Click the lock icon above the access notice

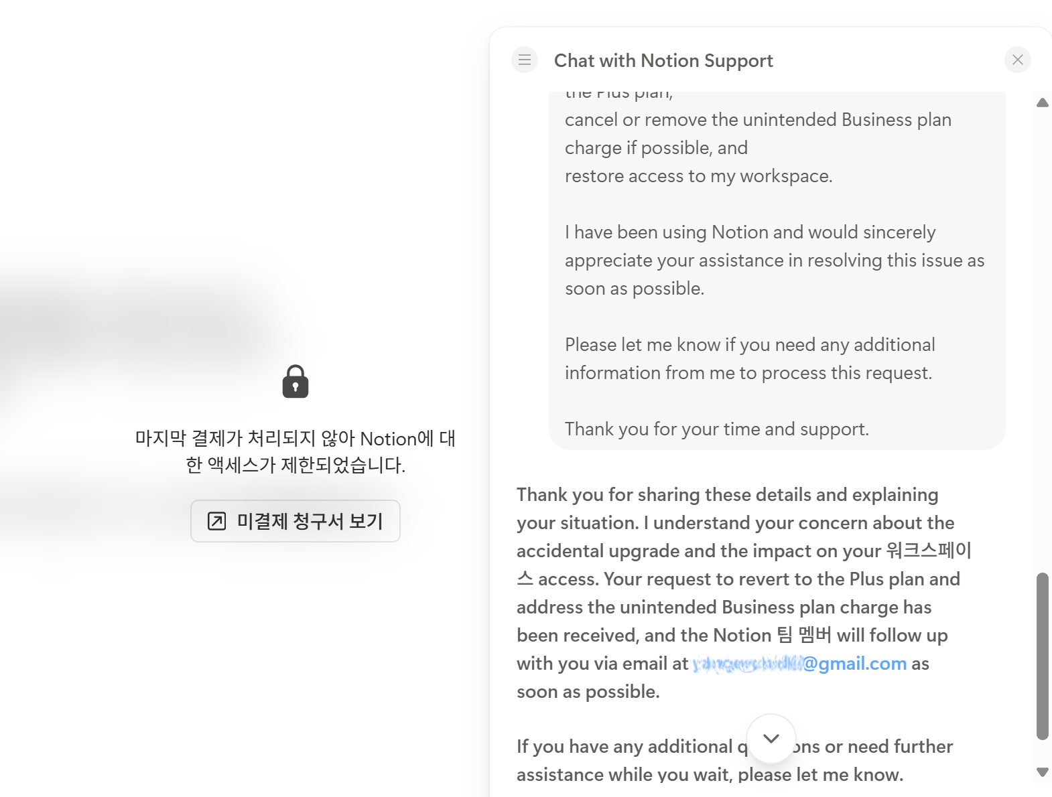tap(295, 382)
